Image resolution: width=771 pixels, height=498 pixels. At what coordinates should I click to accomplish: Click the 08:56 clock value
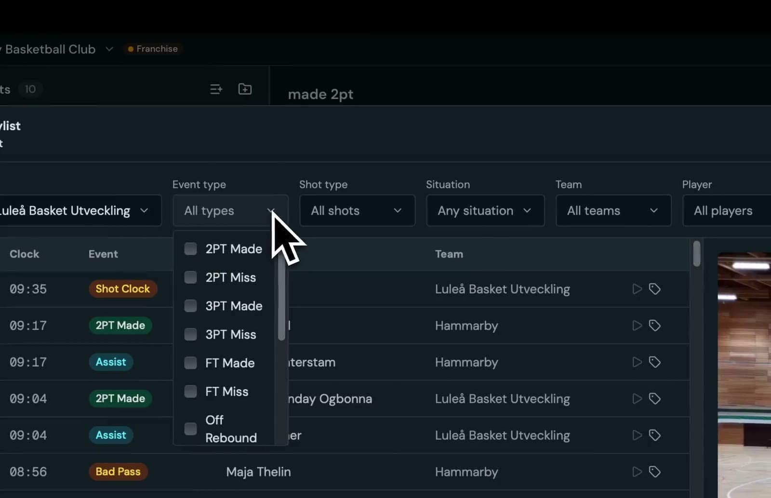coord(28,472)
